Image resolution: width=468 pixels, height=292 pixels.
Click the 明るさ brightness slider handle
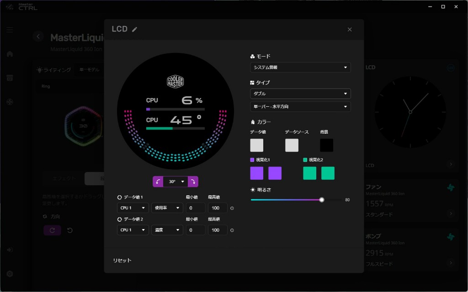(x=321, y=200)
